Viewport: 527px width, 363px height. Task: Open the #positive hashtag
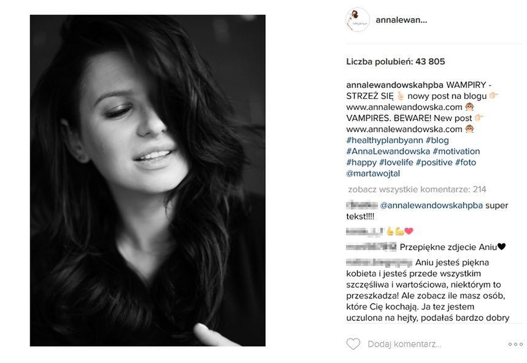[434, 163]
